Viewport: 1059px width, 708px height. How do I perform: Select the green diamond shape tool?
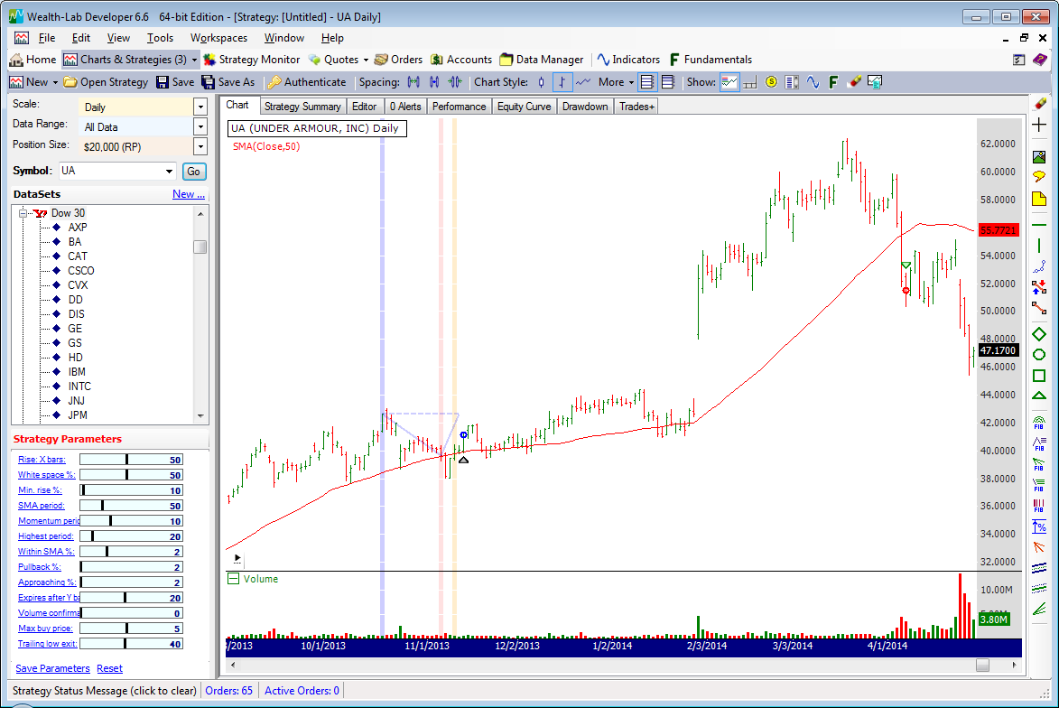pyautogui.click(x=1039, y=334)
